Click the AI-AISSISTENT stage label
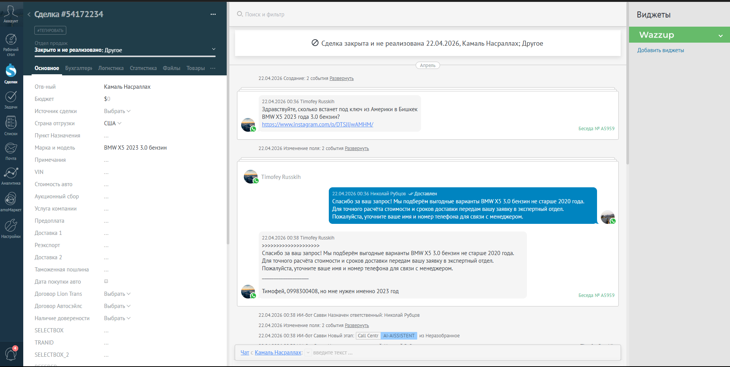Viewport: 730px width, 367px height. click(x=399, y=336)
